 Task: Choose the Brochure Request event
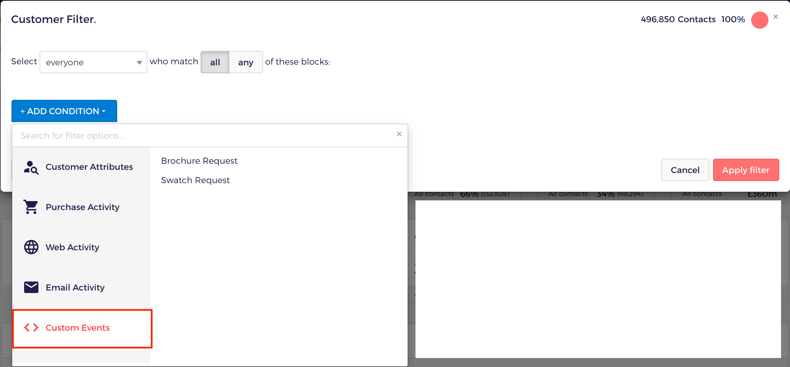(x=199, y=161)
